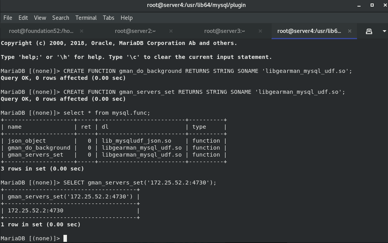Viewport: 388px width, 243px height.
Task: Close the root@server3 tab
Action: point(260,31)
